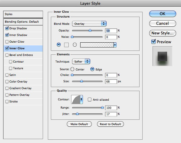
Task: Tick the Contour sub-option checkbox
Action: pos(11,62)
